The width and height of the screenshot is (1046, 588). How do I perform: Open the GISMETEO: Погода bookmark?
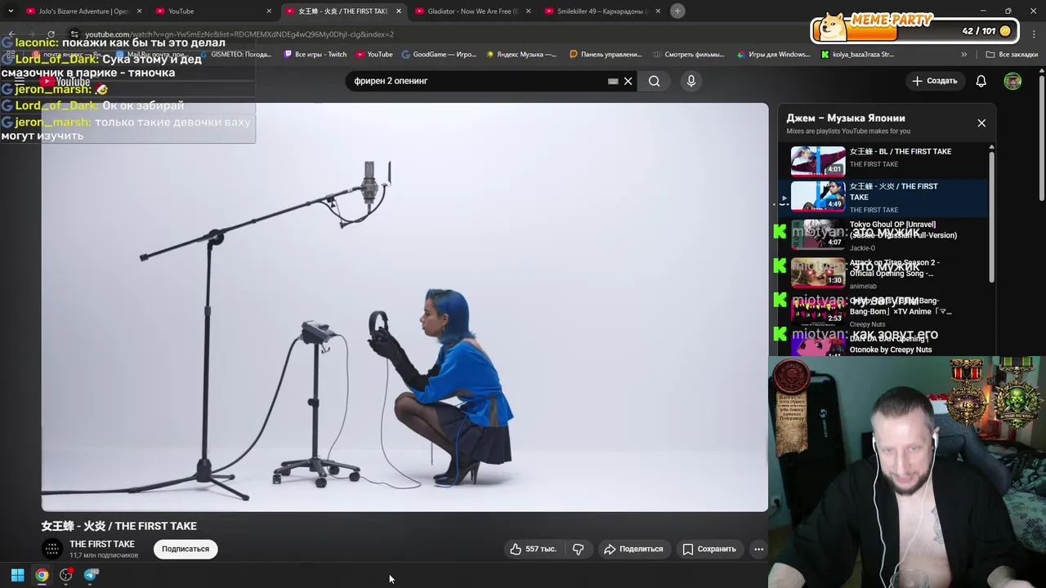pyautogui.click(x=235, y=55)
